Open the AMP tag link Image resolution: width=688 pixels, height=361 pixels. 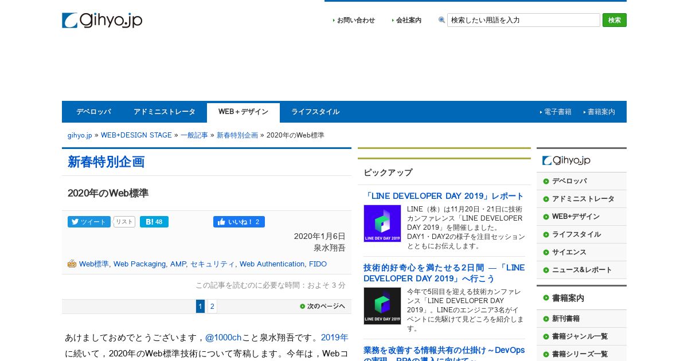pyautogui.click(x=178, y=264)
